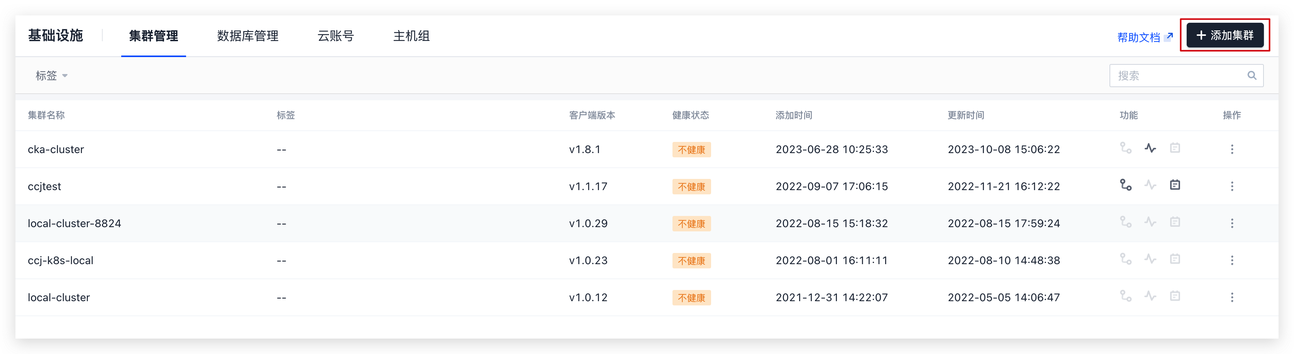Click 不健康 status badge for local-cluster-8824
The width and height of the screenshot is (1294, 354).
[x=691, y=223]
